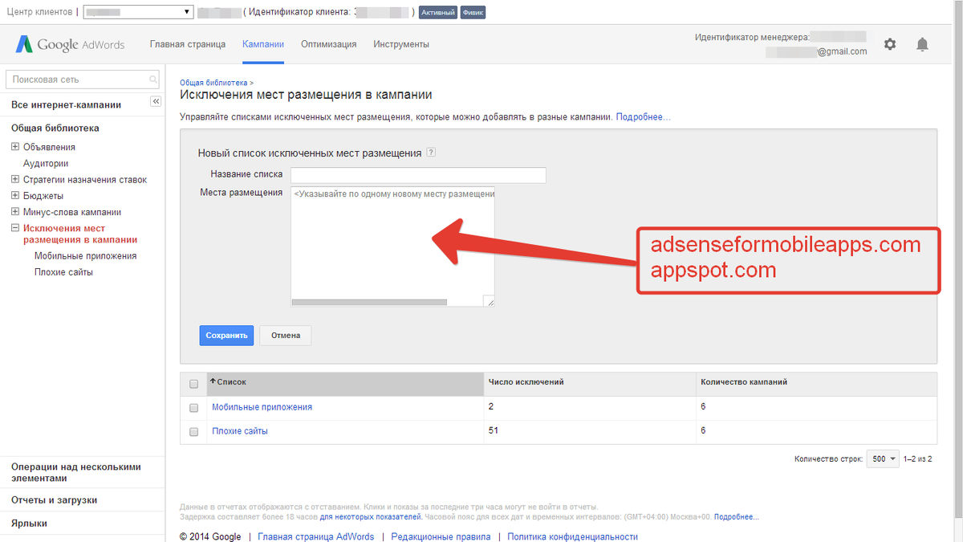This screenshot has width=963, height=542.
Task: Open Отчеты и загрузки section
Action: coord(55,499)
